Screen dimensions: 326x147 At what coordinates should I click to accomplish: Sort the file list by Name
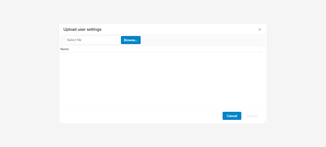[65, 49]
